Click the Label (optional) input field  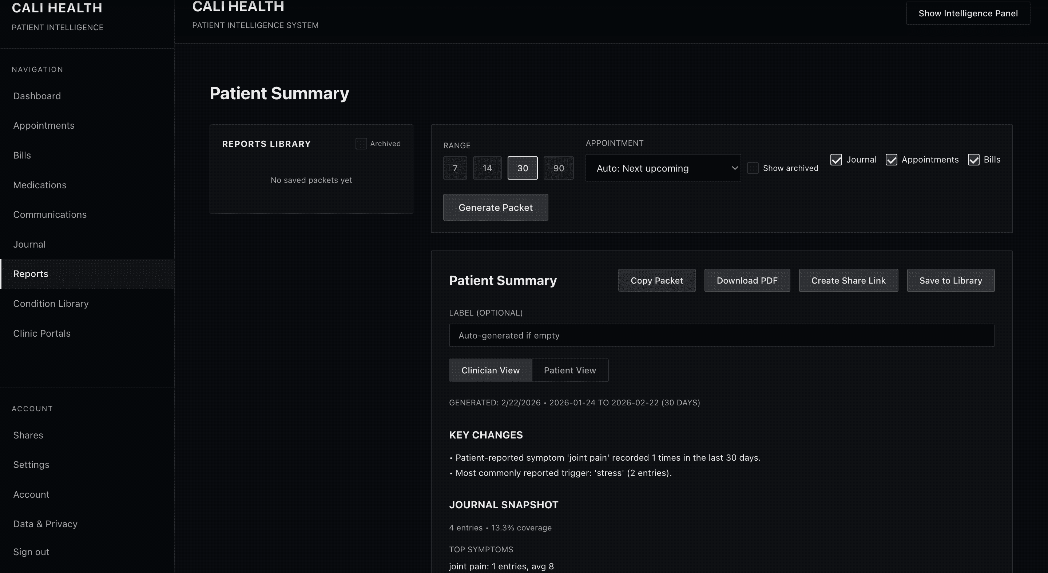[721, 335]
